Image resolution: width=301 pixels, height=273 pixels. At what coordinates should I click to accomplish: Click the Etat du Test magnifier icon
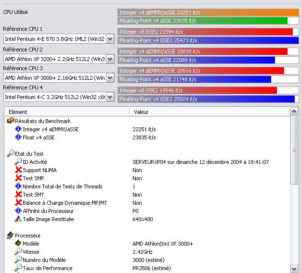(10, 154)
